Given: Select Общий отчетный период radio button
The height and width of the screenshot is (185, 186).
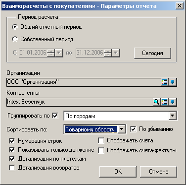Looking at the screenshot, I should (15, 27).
